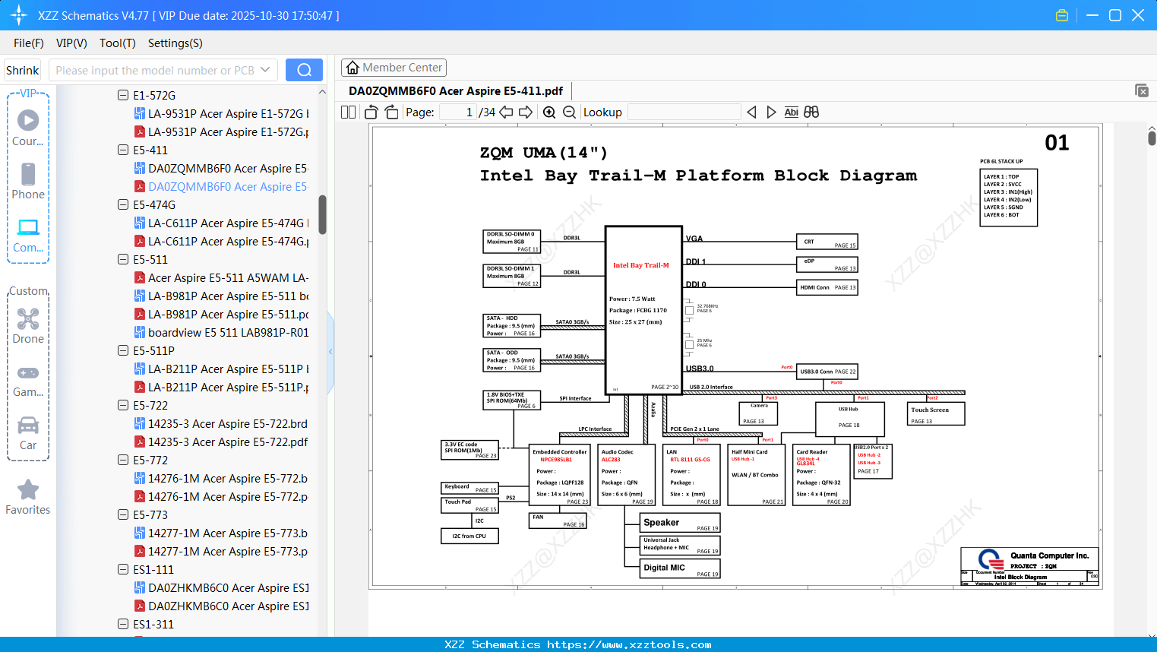Click the page number input field

coord(458,112)
